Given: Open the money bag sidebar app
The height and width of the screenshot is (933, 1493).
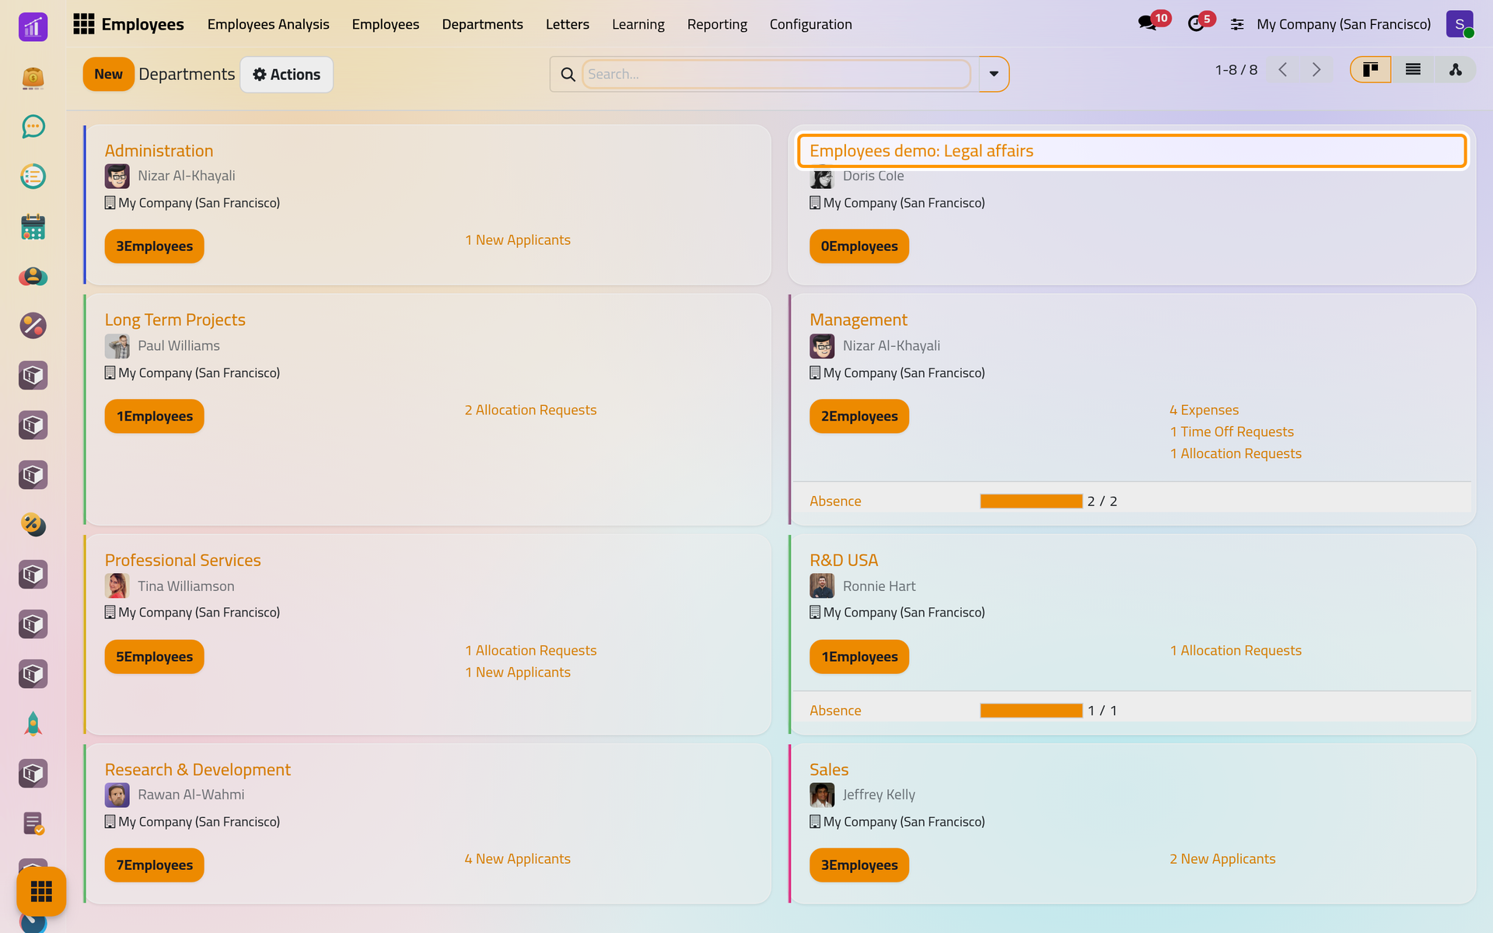Looking at the screenshot, I should 33,77.
